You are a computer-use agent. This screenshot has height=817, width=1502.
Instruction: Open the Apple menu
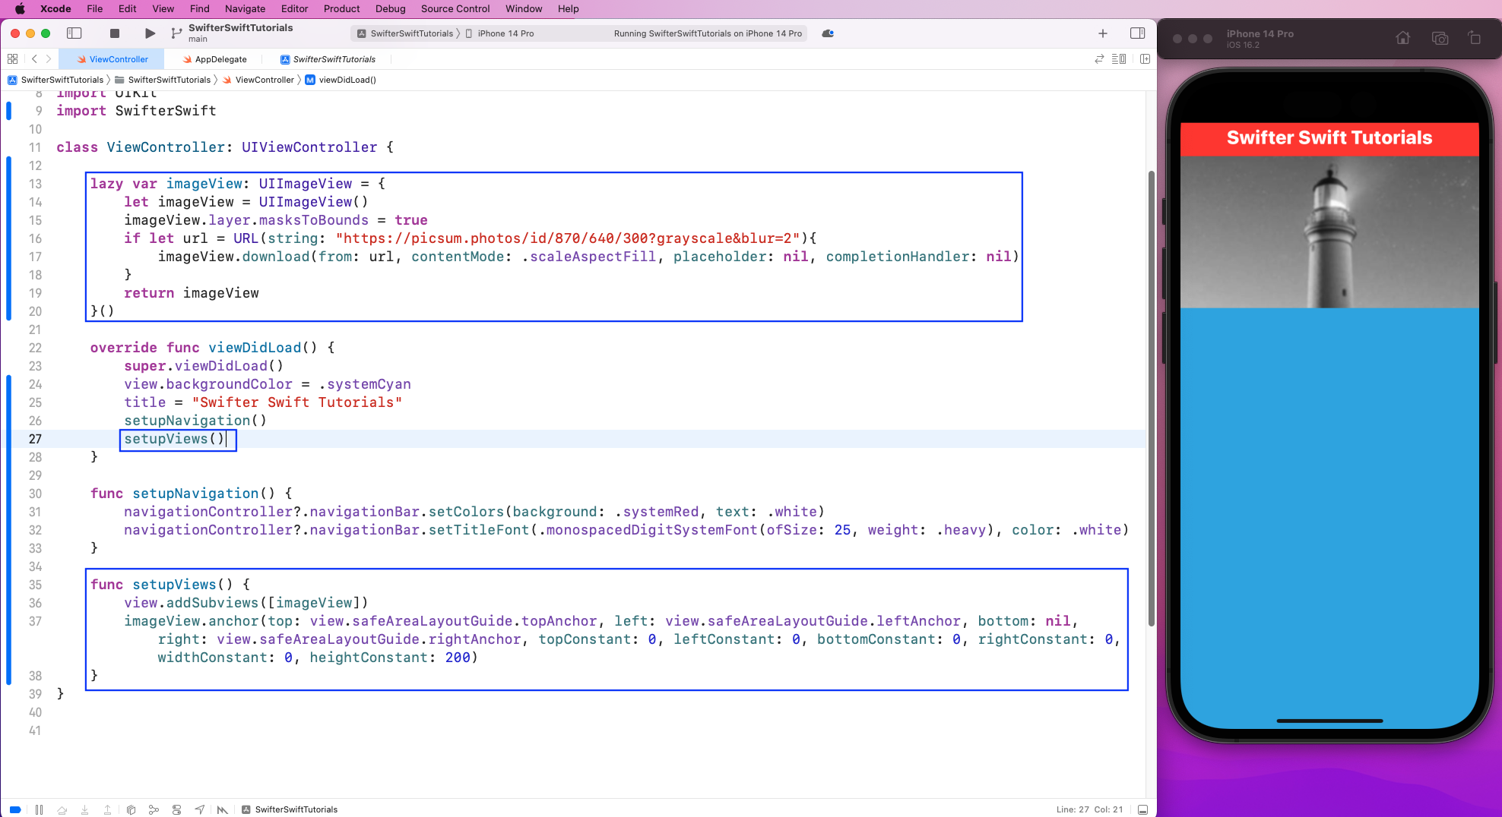point(20,8)
